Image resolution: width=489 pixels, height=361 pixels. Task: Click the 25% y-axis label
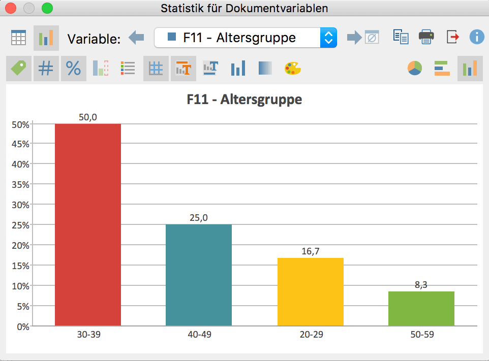click(x=20, y=225)
